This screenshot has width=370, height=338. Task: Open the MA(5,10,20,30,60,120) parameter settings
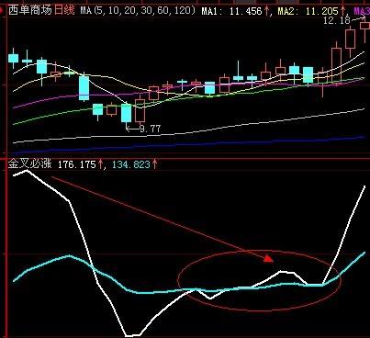(x=138, y=11)
